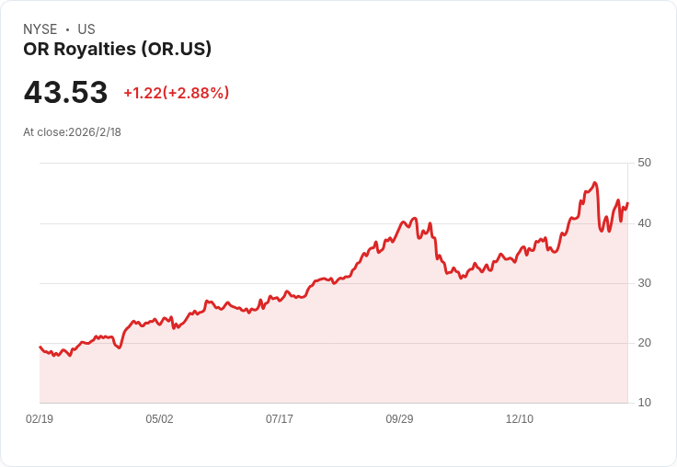Select the NYSE exchange label
The image size is (677, 467).
pos(40,29)
